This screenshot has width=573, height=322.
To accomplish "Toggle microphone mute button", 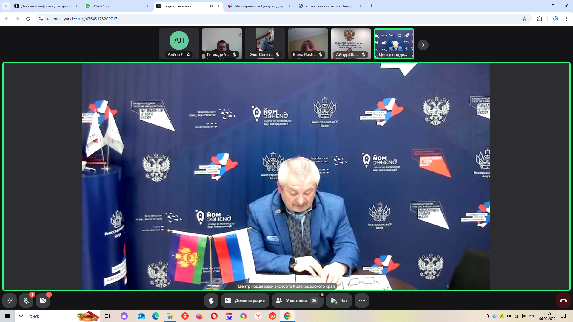I will click(26, 301).
